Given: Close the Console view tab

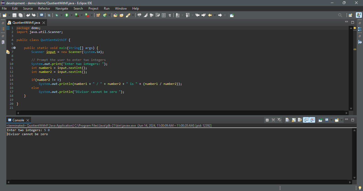Looking at the screenshot, I should click(x=28, y=120).
